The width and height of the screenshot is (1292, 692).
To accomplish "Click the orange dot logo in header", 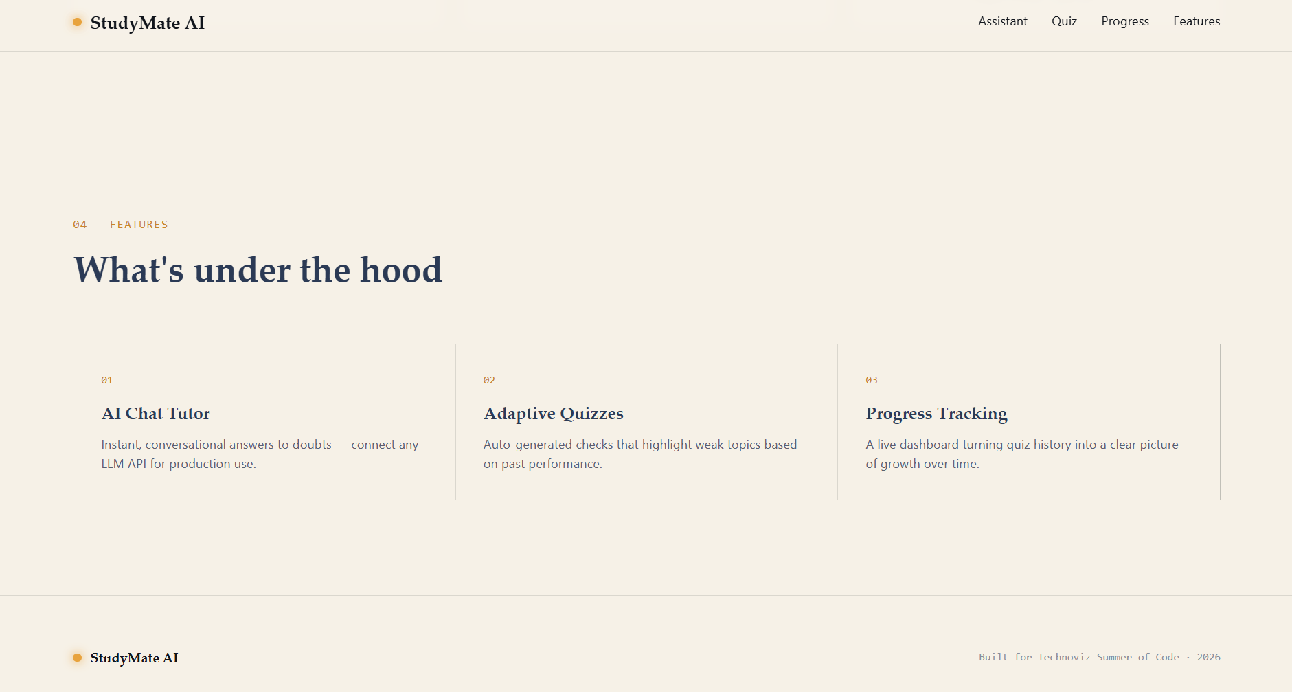I will pyautogui.click(x=77, y=22).
